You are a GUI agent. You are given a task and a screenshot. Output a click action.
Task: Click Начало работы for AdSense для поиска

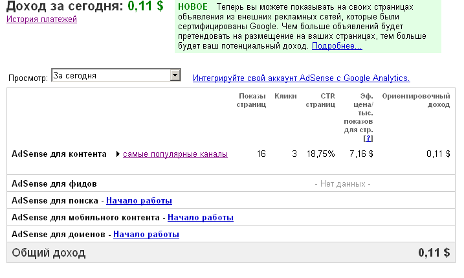139,201
